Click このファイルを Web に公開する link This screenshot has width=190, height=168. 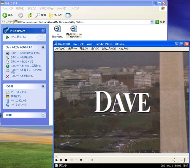click(26, 66)
